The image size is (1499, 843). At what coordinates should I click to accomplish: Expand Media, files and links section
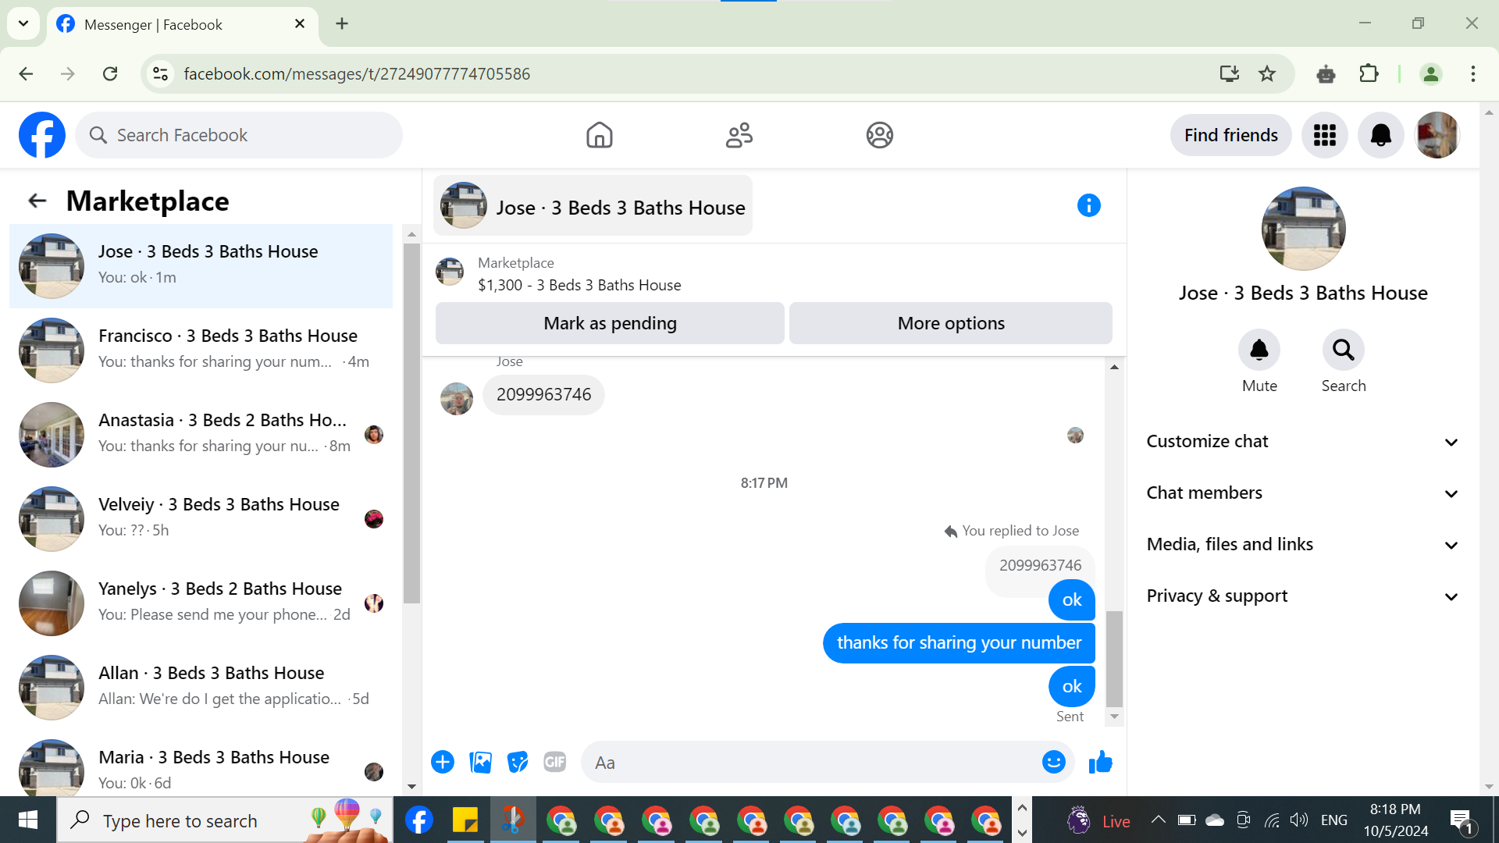tap(1302, 545)
